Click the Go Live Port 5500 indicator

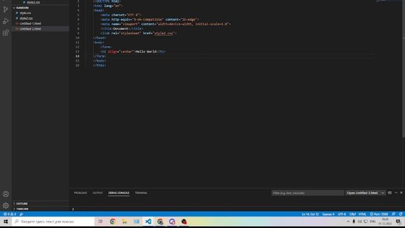pyautogui.click(x=379, y=214)
